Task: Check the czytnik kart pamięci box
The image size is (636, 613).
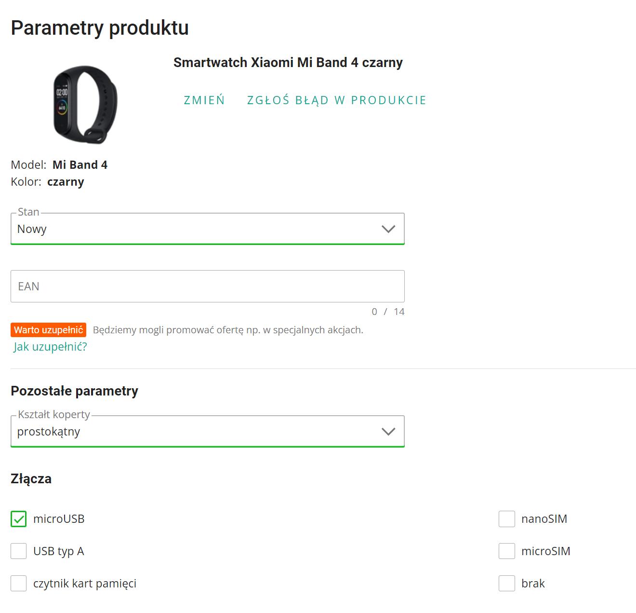Action: [19, 583]
